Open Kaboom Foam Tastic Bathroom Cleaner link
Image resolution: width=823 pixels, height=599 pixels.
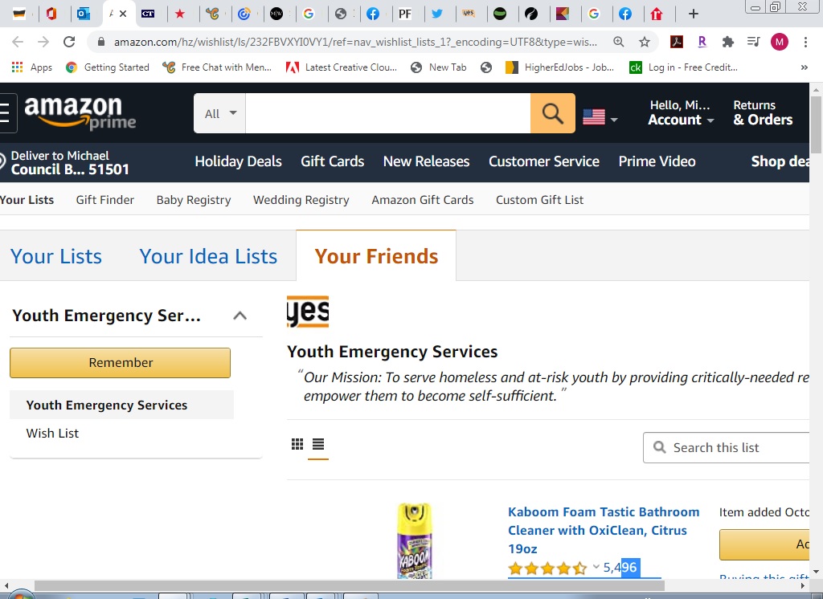click(604, 530)
